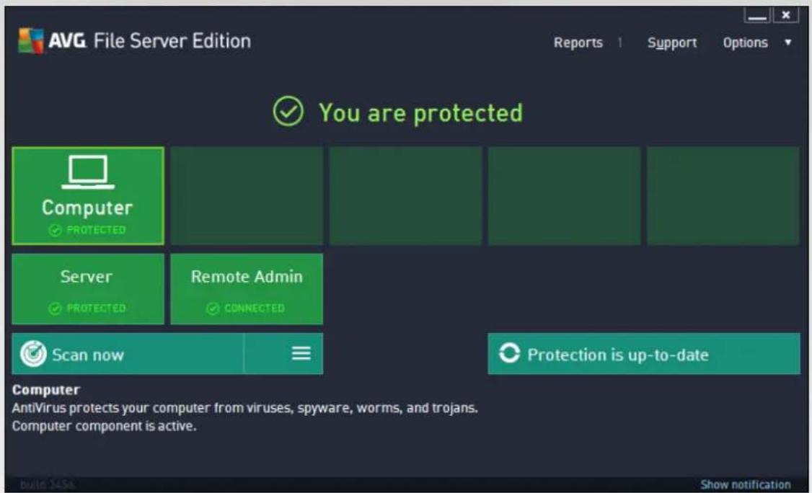
Task: Close the AVG window
Action: click(785, 15)
